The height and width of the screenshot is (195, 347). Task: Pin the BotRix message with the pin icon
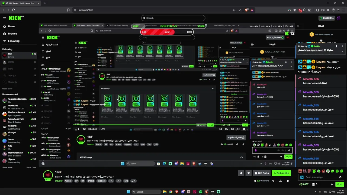tap(336, 46)
